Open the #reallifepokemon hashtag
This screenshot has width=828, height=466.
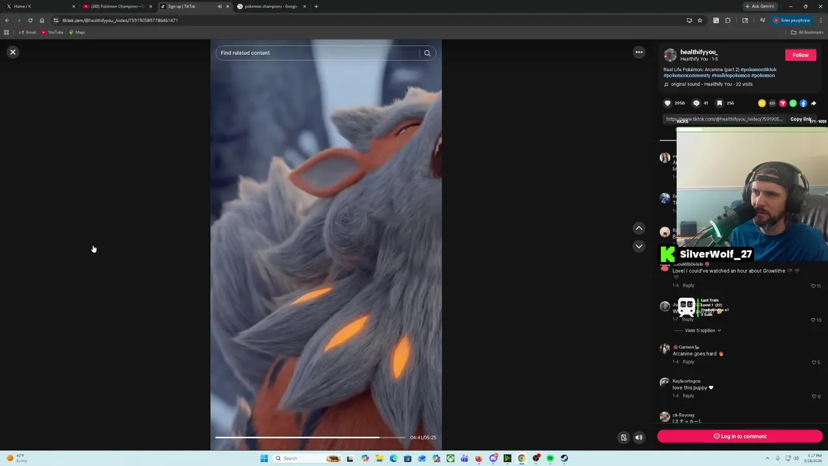tap(731, 75)
